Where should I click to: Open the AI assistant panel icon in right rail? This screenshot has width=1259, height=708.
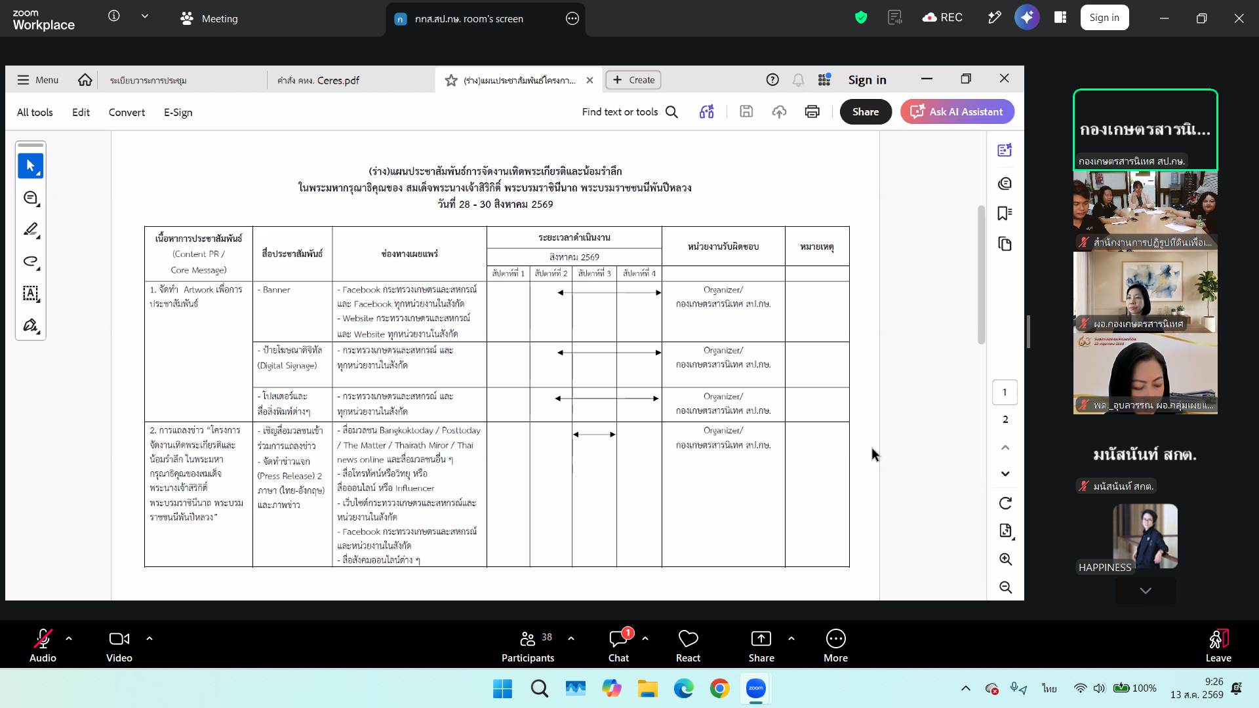[x=1005, y=150]
